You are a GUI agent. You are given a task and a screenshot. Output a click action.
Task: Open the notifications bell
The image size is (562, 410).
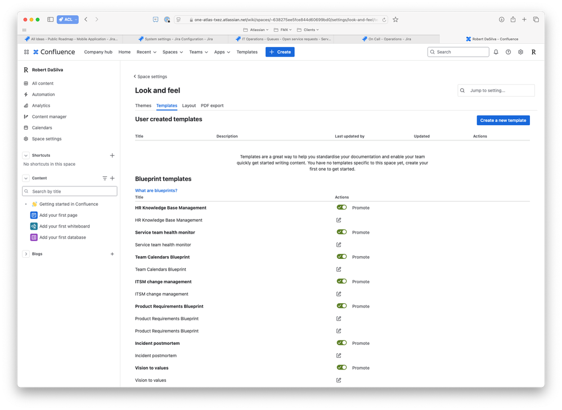(x=496, y=52)
